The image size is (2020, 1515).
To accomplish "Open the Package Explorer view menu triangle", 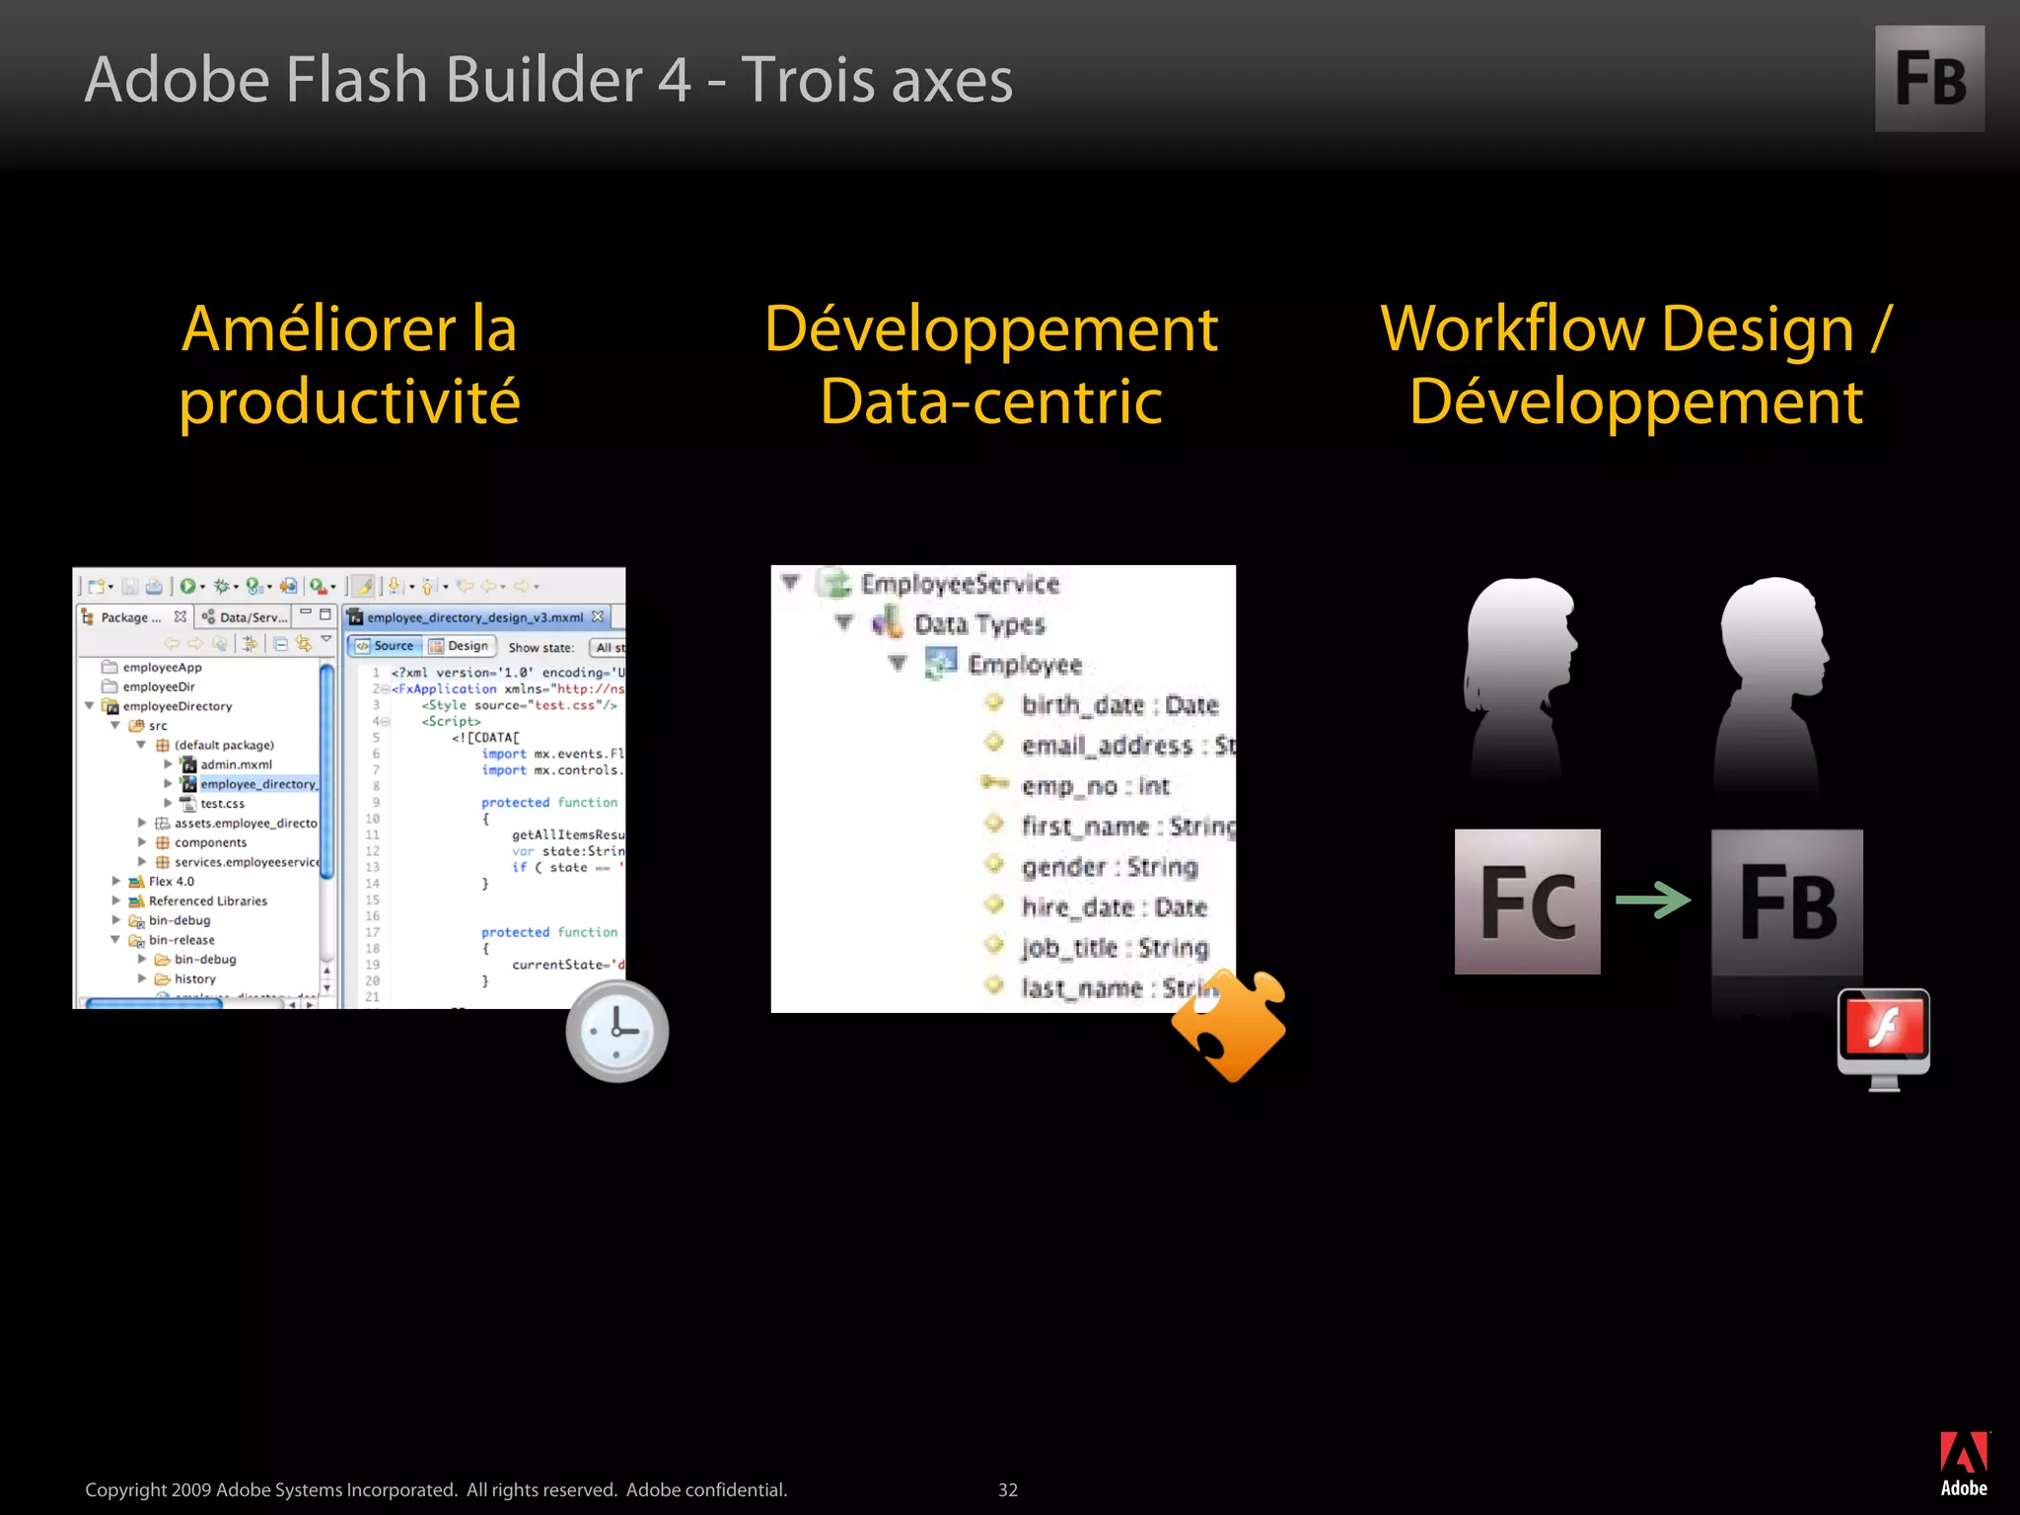I will pyautogui.click(x=326, y=640).
